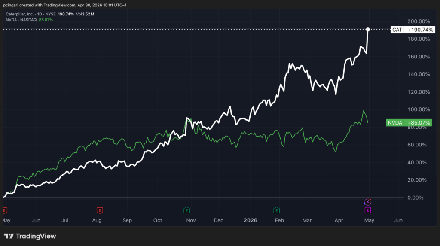
Task: Click the 60.00% label on price axis
Action: tap(417, 145)
